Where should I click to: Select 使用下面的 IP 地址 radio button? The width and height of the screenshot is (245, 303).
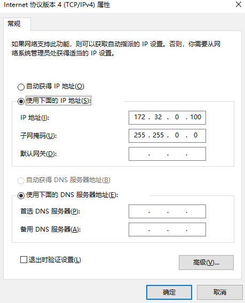[21, 101]
